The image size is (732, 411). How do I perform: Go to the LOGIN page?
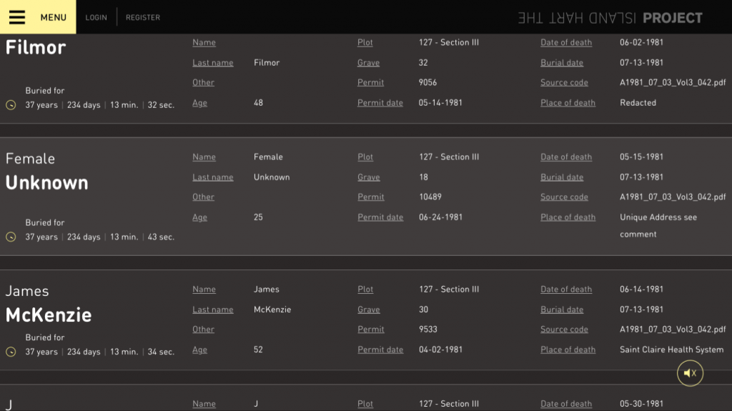click(x=96, y=17)
